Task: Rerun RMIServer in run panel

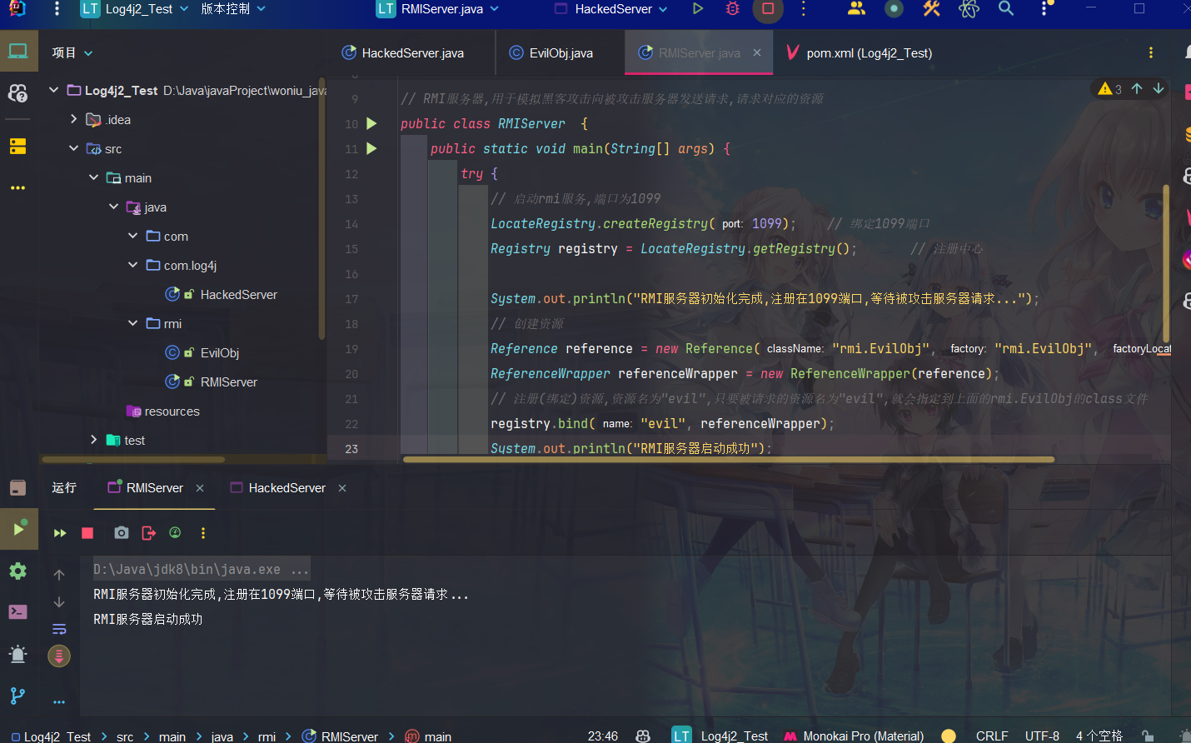Action: pyautogui.click(x=60, y=533)
